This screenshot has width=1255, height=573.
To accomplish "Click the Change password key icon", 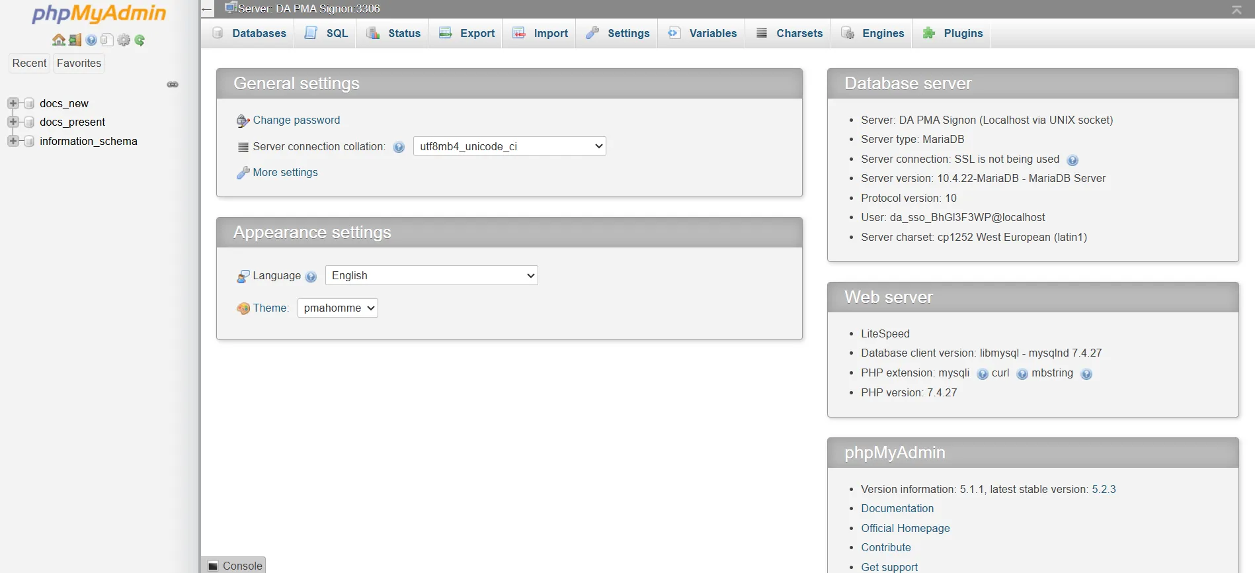I will [x=243, y=120].
